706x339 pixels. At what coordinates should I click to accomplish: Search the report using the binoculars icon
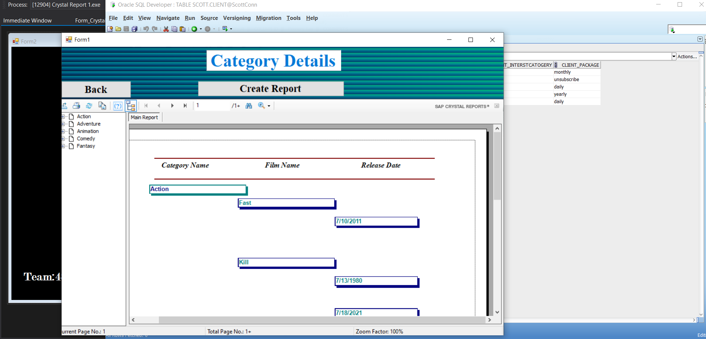249,105
